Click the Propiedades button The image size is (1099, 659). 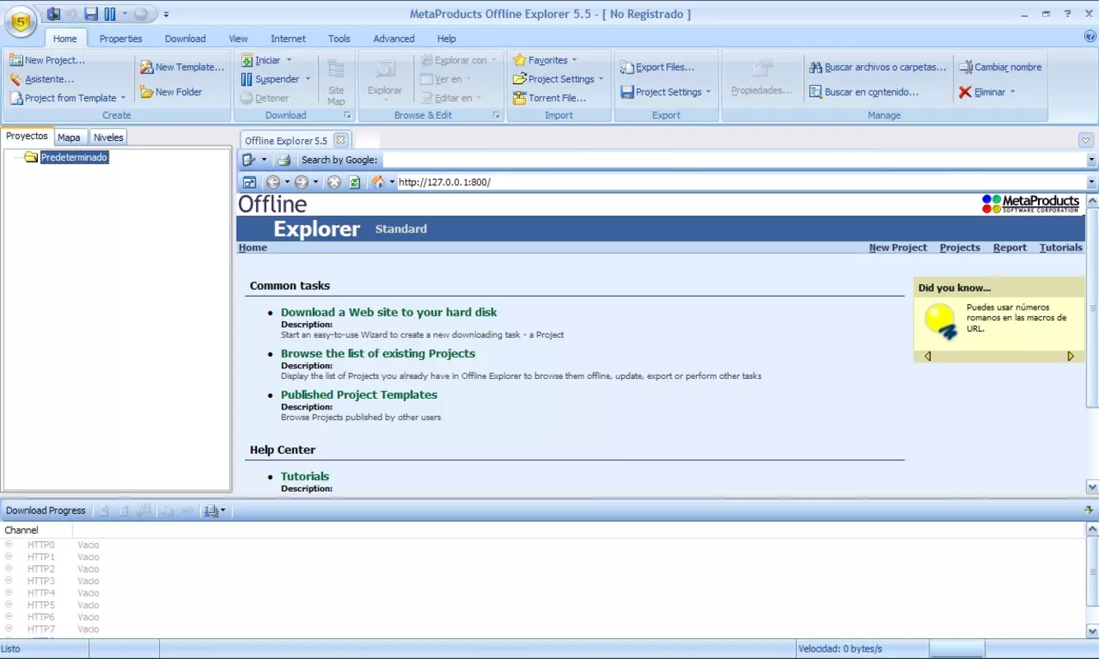tap(762, 78)
